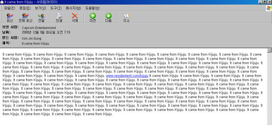The width and height of the screenshot is (272, 125).
Task: Go to the next message (다음)
Action: (109, 18)
